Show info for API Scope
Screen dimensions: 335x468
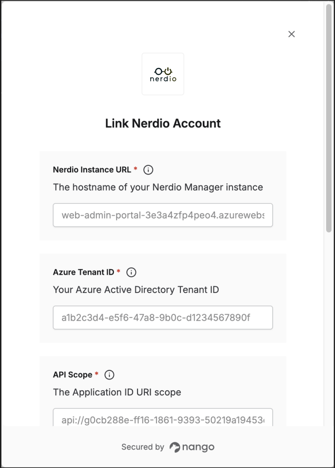[x=109, y=375]
